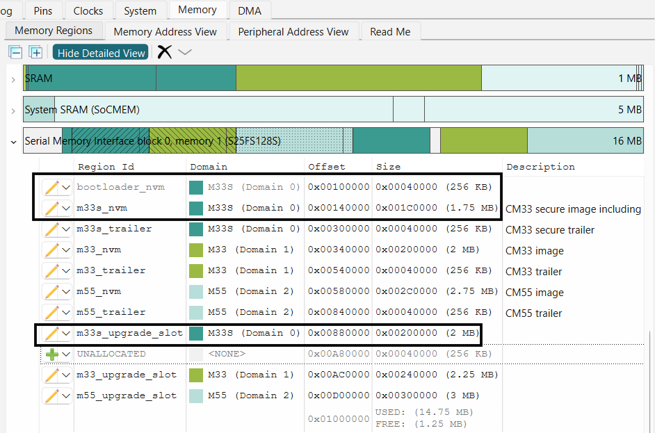Image resolution: width=655 pixels, height=433 pixels.
Task: Click edit pencil for m55_trailer region
Action: (x=51, y=312)
